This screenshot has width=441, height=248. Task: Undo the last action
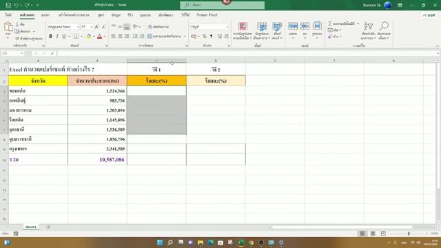[17, 5]
